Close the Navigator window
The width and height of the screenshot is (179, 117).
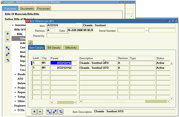click(x=123, y=2)
